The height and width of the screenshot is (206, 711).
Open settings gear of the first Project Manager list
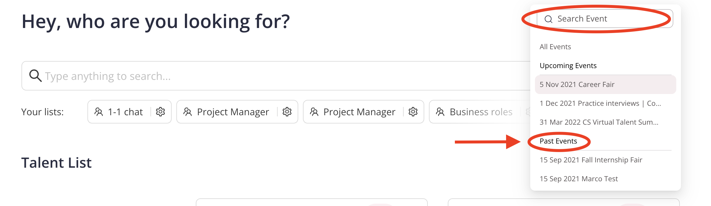click(287, 112)
